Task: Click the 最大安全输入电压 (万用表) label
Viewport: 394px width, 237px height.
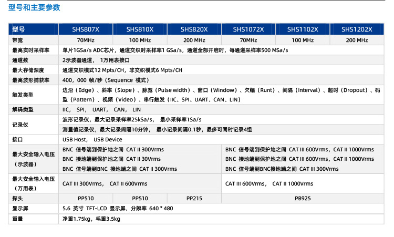Action: (34, 183)
